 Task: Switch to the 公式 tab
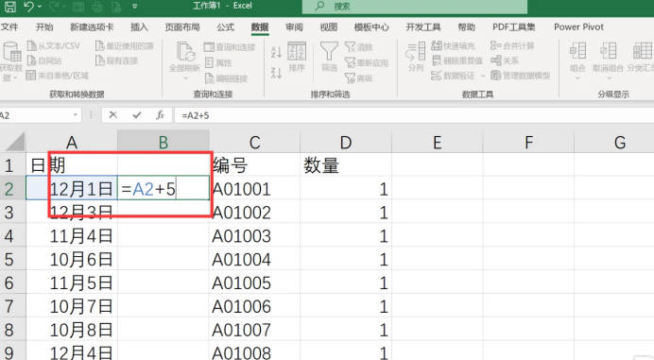225,27
